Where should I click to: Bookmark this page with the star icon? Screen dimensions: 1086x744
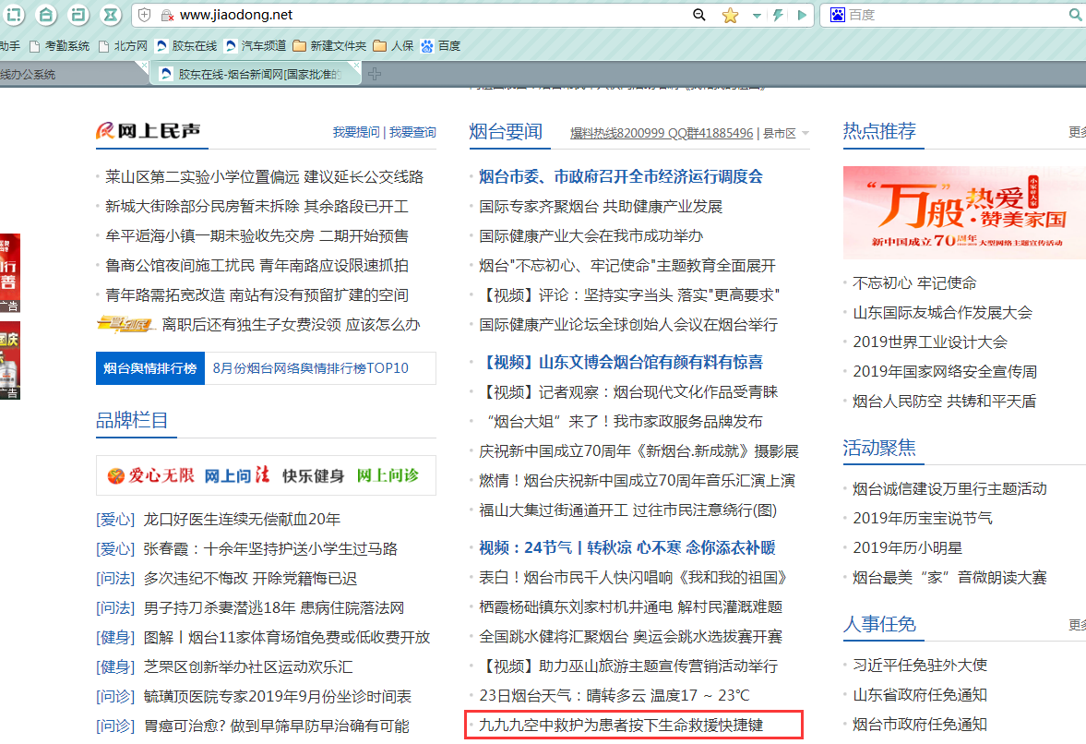730,15
